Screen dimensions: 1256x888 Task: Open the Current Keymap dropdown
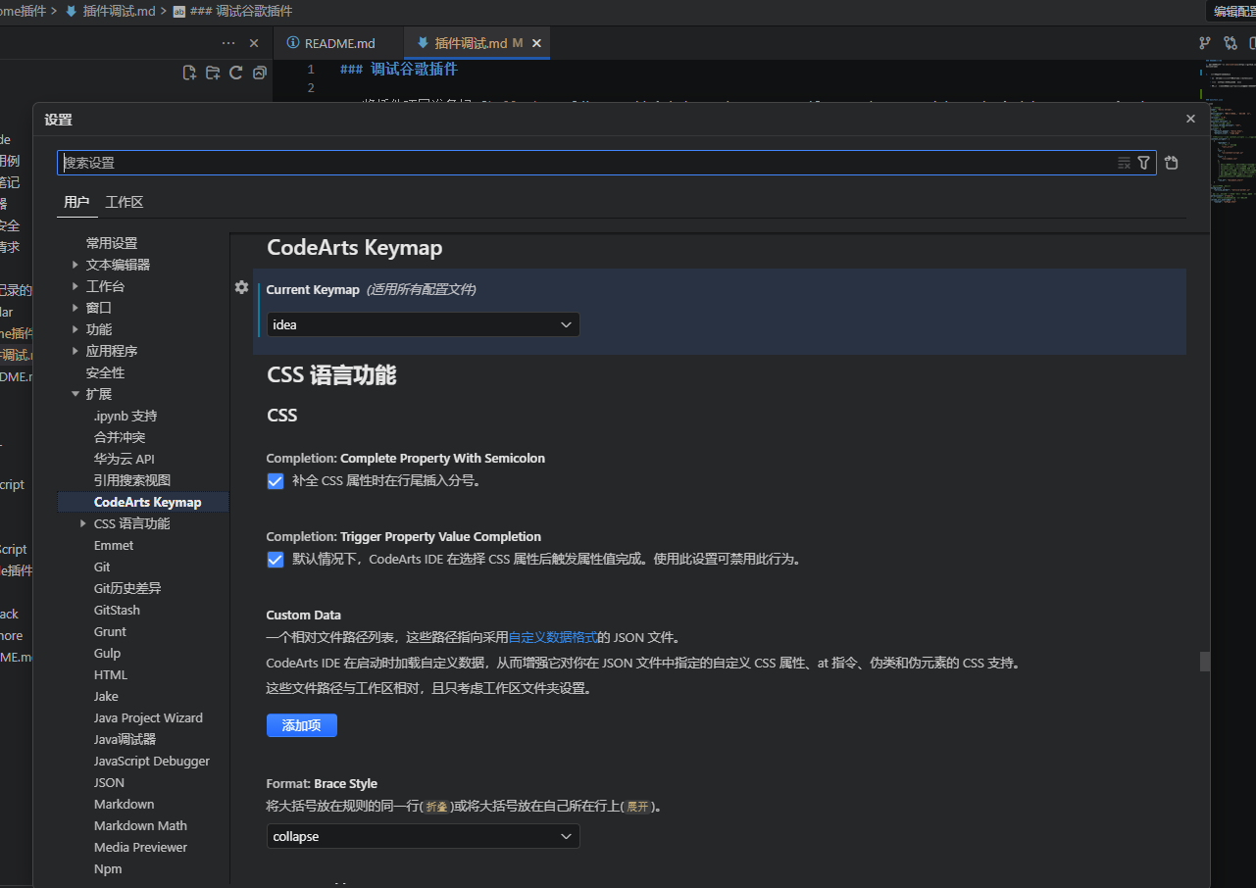click(x=423, y=324)
